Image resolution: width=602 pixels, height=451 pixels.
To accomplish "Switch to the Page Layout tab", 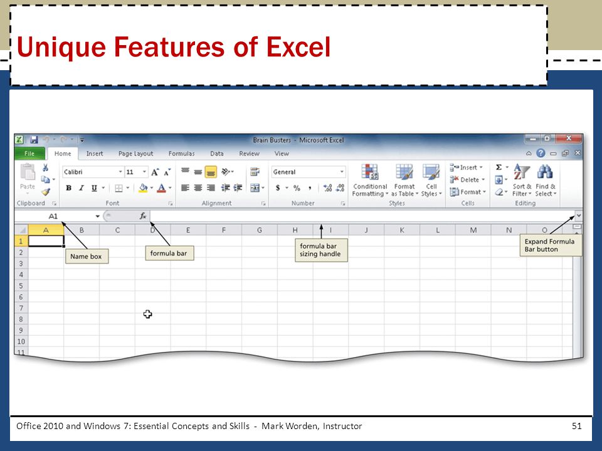I will [135, 153].
